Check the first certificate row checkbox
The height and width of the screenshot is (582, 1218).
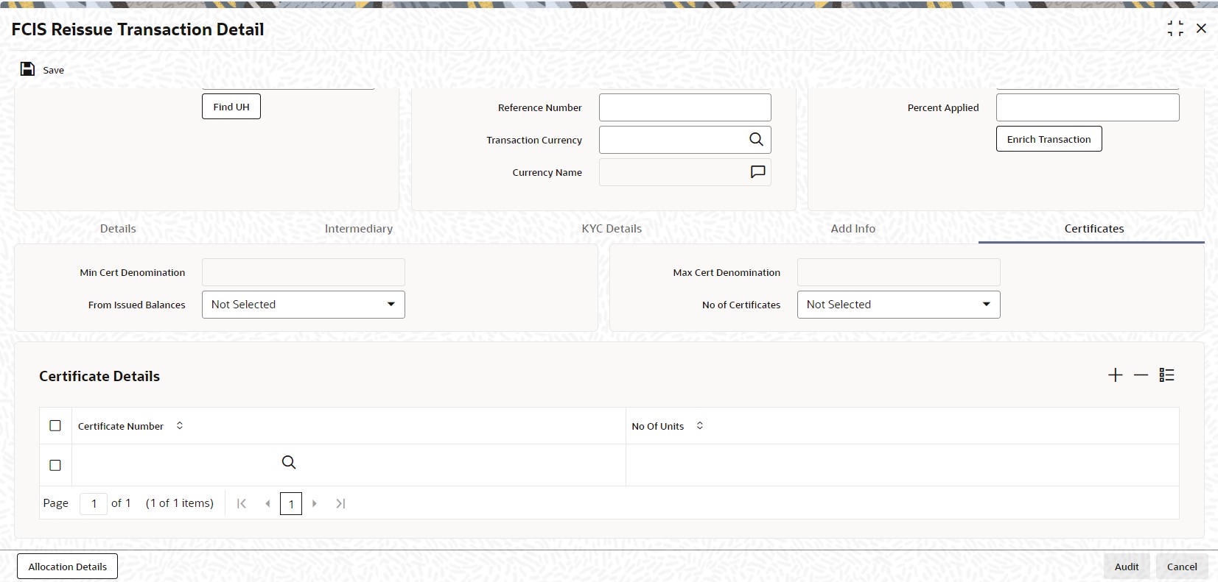pos(55,465)
